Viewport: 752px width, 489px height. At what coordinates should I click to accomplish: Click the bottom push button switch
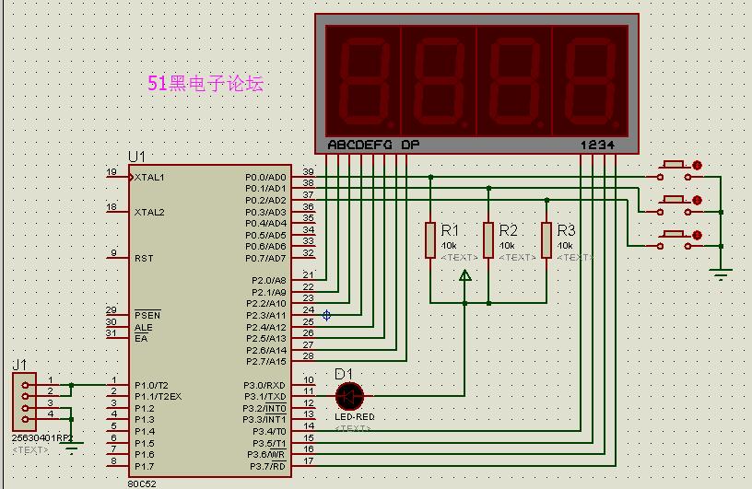click(x=674, y=239)
